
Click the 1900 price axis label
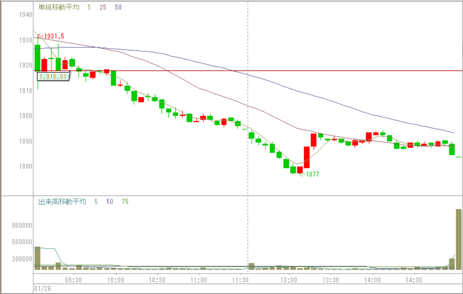pos(25,116)
